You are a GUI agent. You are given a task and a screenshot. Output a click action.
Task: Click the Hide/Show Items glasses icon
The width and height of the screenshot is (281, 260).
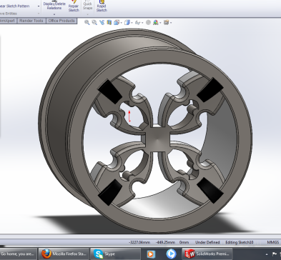[x=138, y=23]
